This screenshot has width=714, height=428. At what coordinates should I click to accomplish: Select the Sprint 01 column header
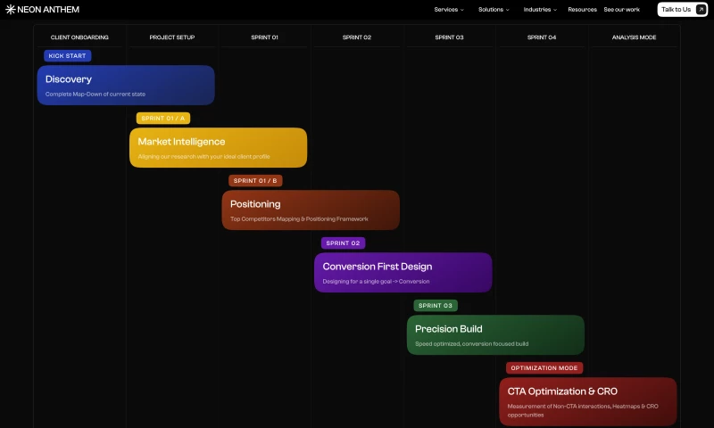point(264,37)
